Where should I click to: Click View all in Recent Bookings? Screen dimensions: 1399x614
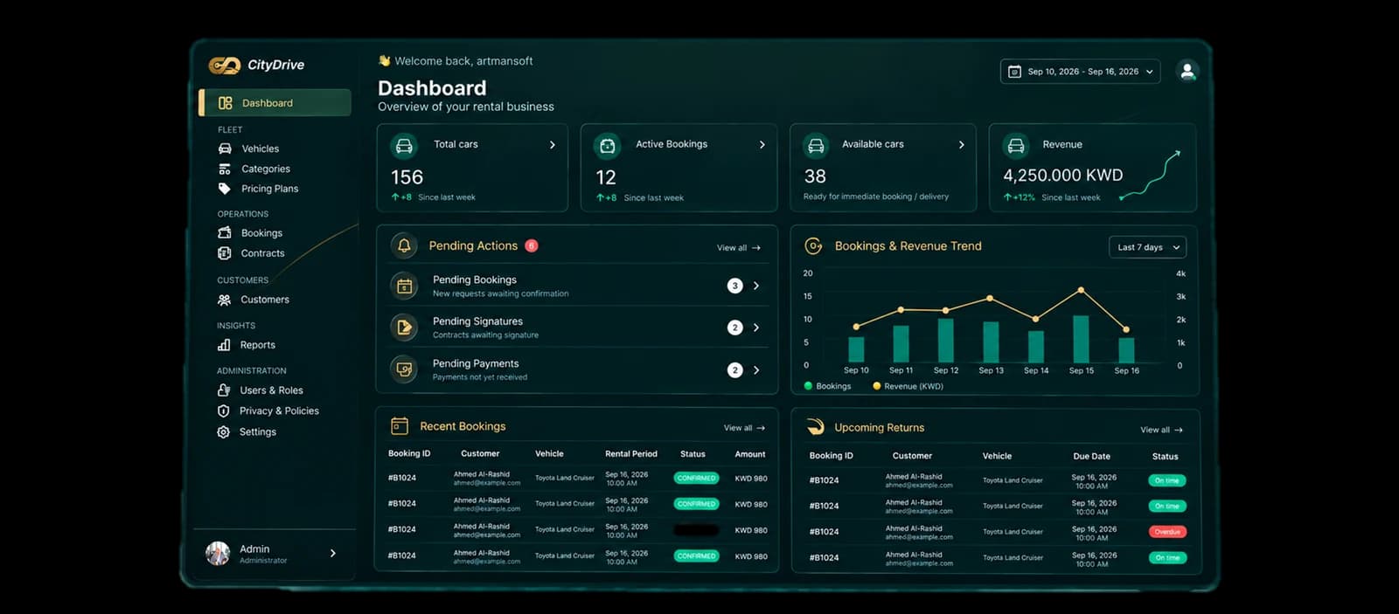(x=744, y=428)
